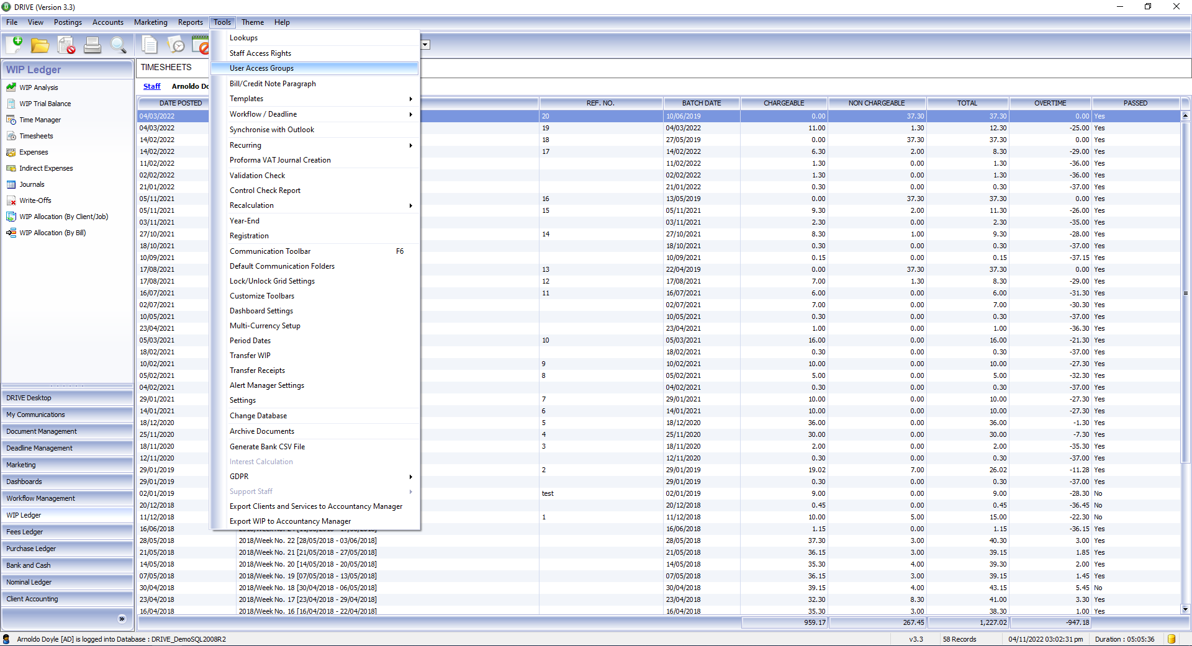This screenshot has width=1192, height=646.
Task: Click the Staff link
Action: (x=151, y=86)
